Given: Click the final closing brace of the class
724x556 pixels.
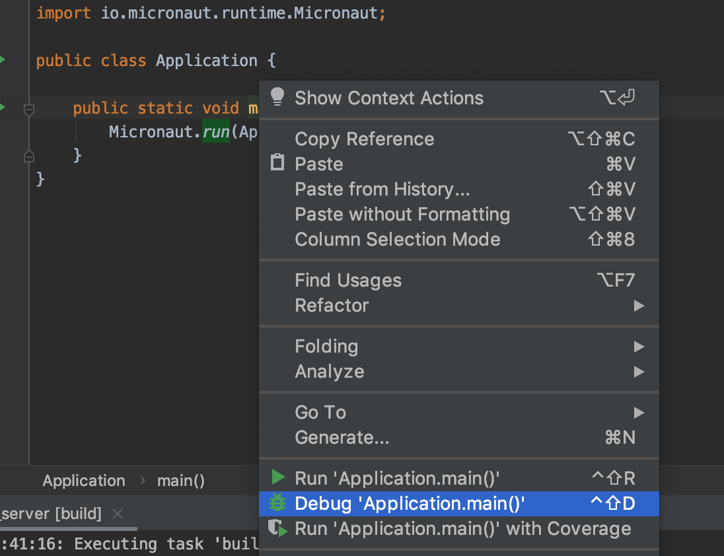Looking at the screenshot, I should tap(40, 179).
